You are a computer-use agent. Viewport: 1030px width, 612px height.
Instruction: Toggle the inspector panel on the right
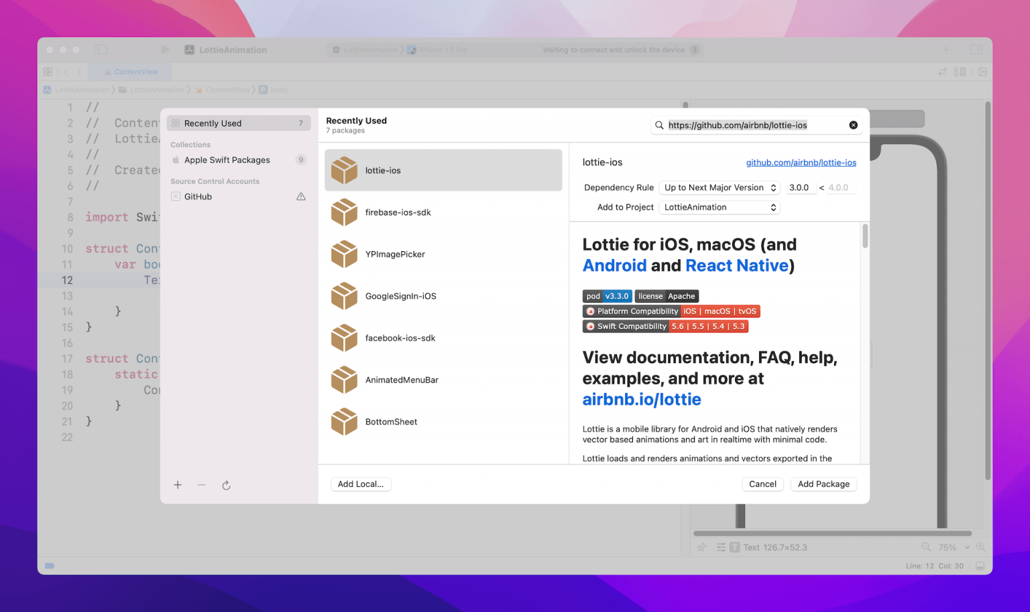click(x=976, y=50)
